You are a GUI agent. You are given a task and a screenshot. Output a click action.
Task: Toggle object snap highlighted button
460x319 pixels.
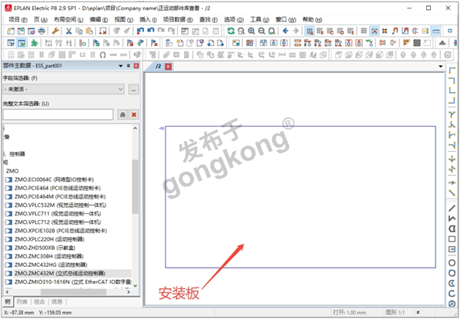pos(374,31)
